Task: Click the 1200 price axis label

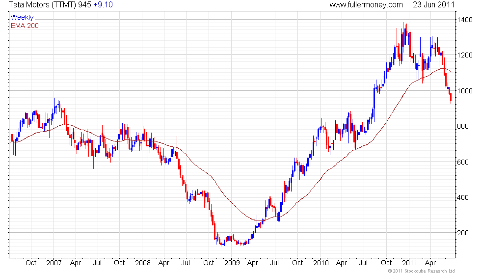Action: coord(465,55)
